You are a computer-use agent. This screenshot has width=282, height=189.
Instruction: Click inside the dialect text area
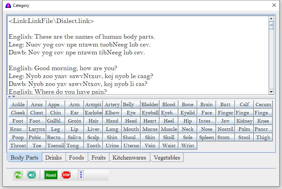(137, 55)
